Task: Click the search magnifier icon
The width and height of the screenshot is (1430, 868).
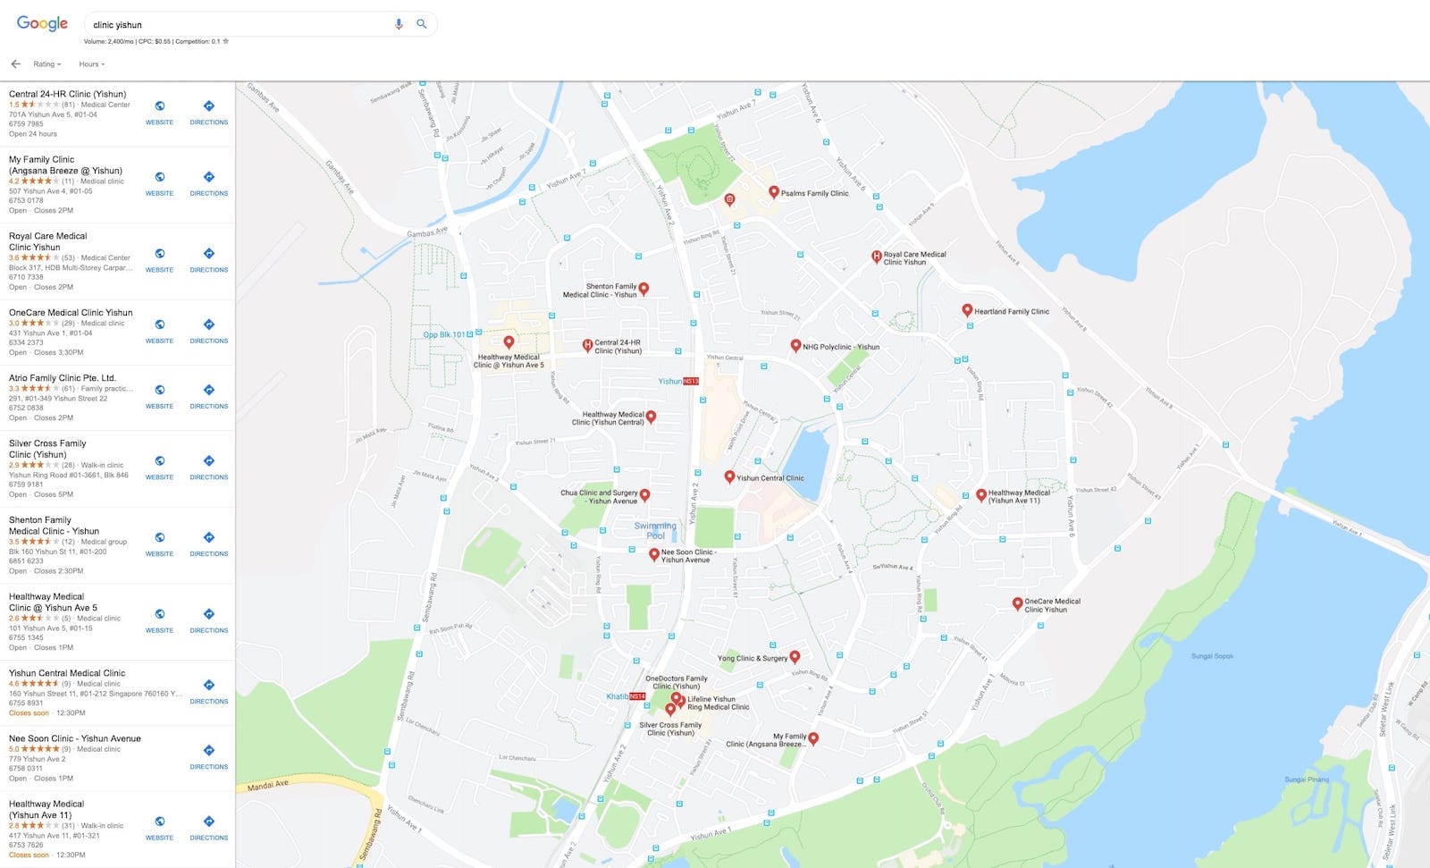Action: coord(422,24)
